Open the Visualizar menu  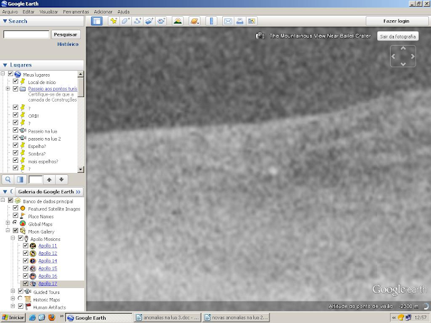click(48, 12)
